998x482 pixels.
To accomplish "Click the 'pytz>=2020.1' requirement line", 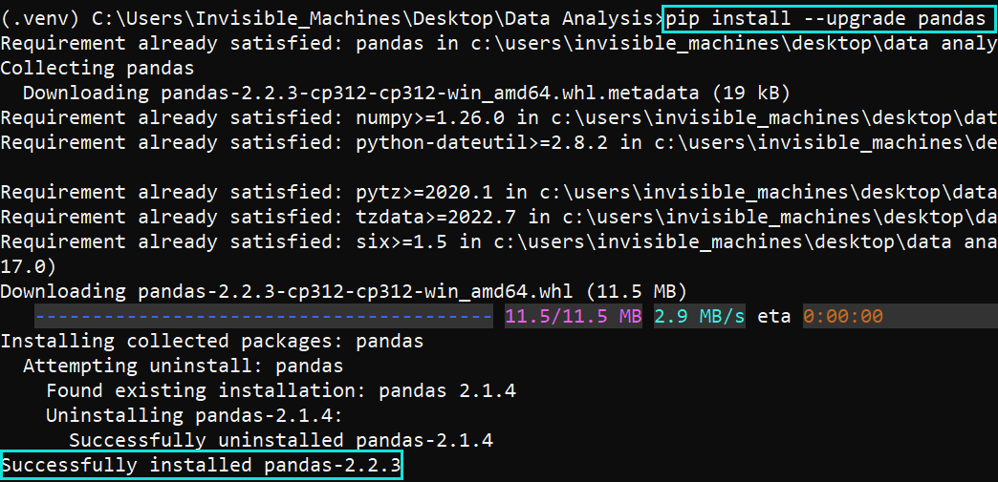I will 499,193.
